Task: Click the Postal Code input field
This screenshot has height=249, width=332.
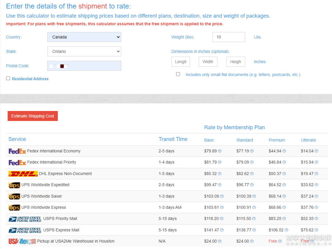Action: [84, 66]
